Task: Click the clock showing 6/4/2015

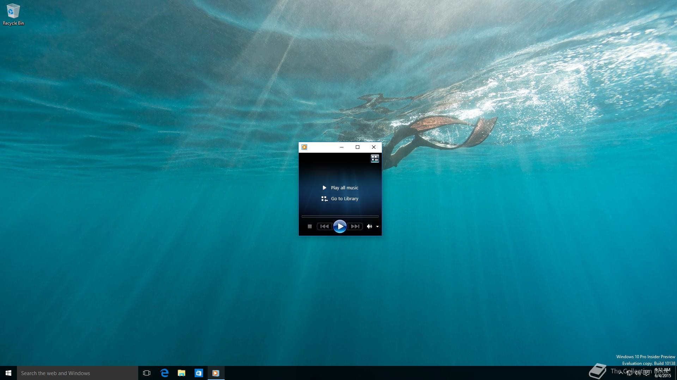Action: click(x=663, y=373)
